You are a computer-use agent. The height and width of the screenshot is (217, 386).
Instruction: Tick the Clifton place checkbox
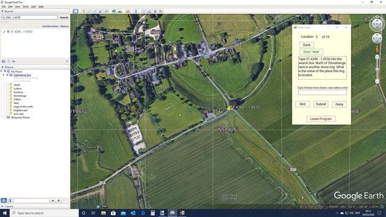[x=7, y=99]
